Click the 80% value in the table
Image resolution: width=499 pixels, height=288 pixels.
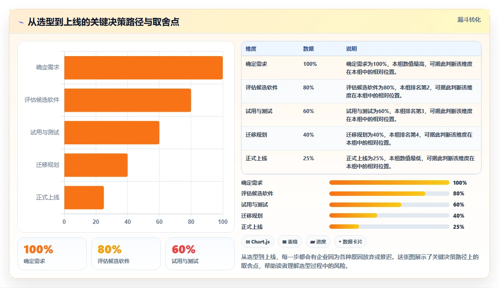308,87
